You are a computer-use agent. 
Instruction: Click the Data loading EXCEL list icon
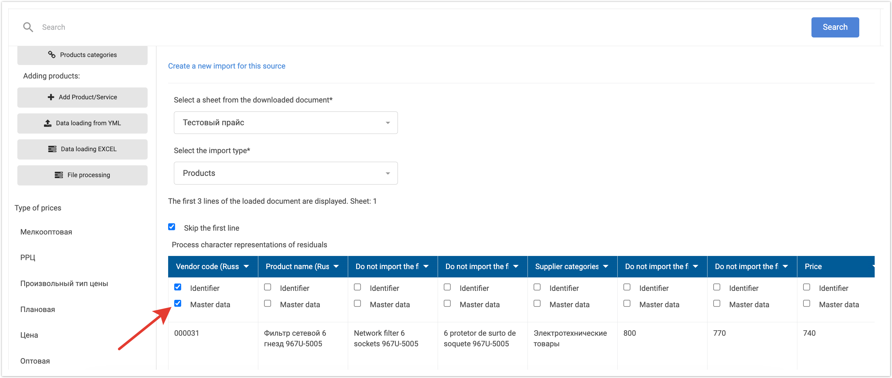pyautogui.click(x=52, y=149)
